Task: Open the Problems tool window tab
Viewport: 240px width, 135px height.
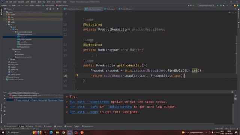Action: tap(48, 126)
